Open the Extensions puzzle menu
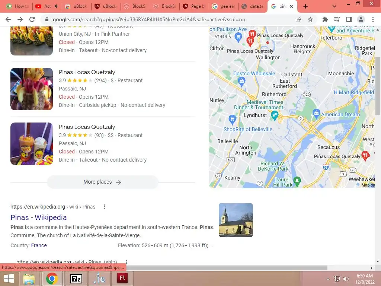 click(x=325, y=19)
